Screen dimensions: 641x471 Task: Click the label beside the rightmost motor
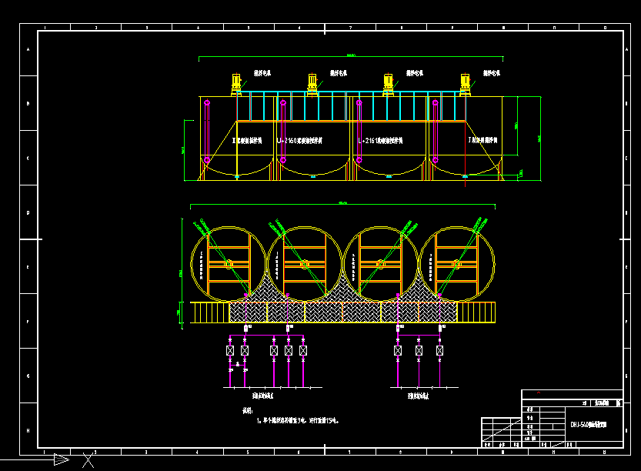coord(492,73)
